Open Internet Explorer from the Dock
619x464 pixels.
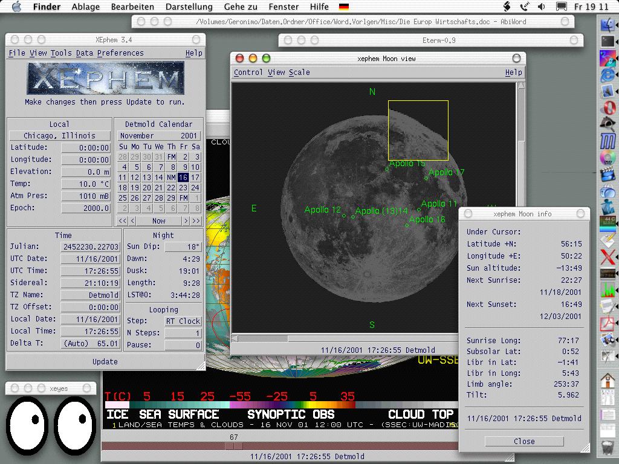click(608, 75)
